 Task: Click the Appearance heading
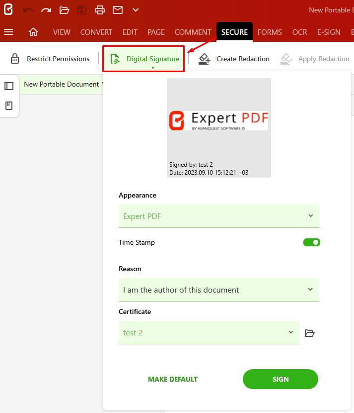pyautogui.click(x=138, y=195)
